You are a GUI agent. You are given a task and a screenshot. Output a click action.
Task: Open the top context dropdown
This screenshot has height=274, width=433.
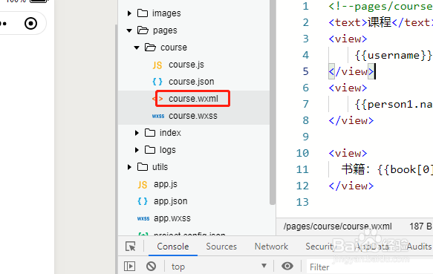coord(220,267)
